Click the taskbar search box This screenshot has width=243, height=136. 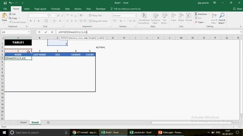tap(39, 133)
